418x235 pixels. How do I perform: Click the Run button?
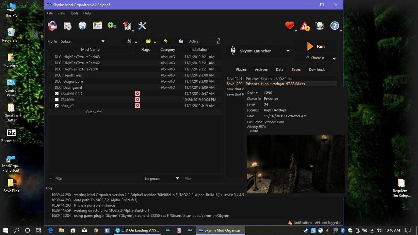tap(315, 46)
